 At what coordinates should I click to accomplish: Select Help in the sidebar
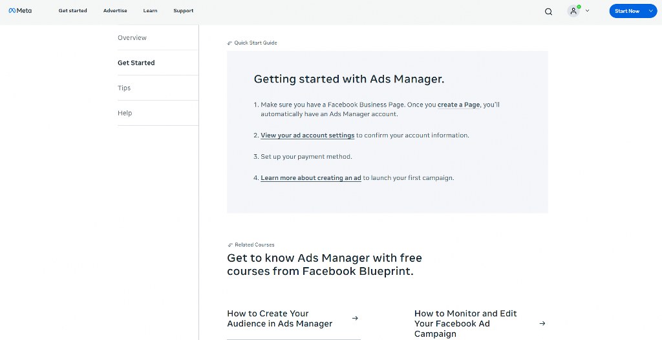(x=158, y=113)
